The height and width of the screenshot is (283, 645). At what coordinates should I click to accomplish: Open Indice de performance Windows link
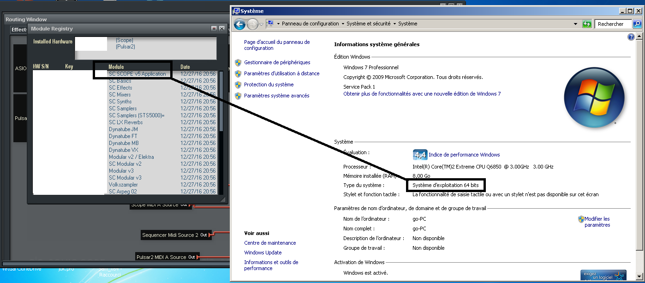[x=464, y=155]
